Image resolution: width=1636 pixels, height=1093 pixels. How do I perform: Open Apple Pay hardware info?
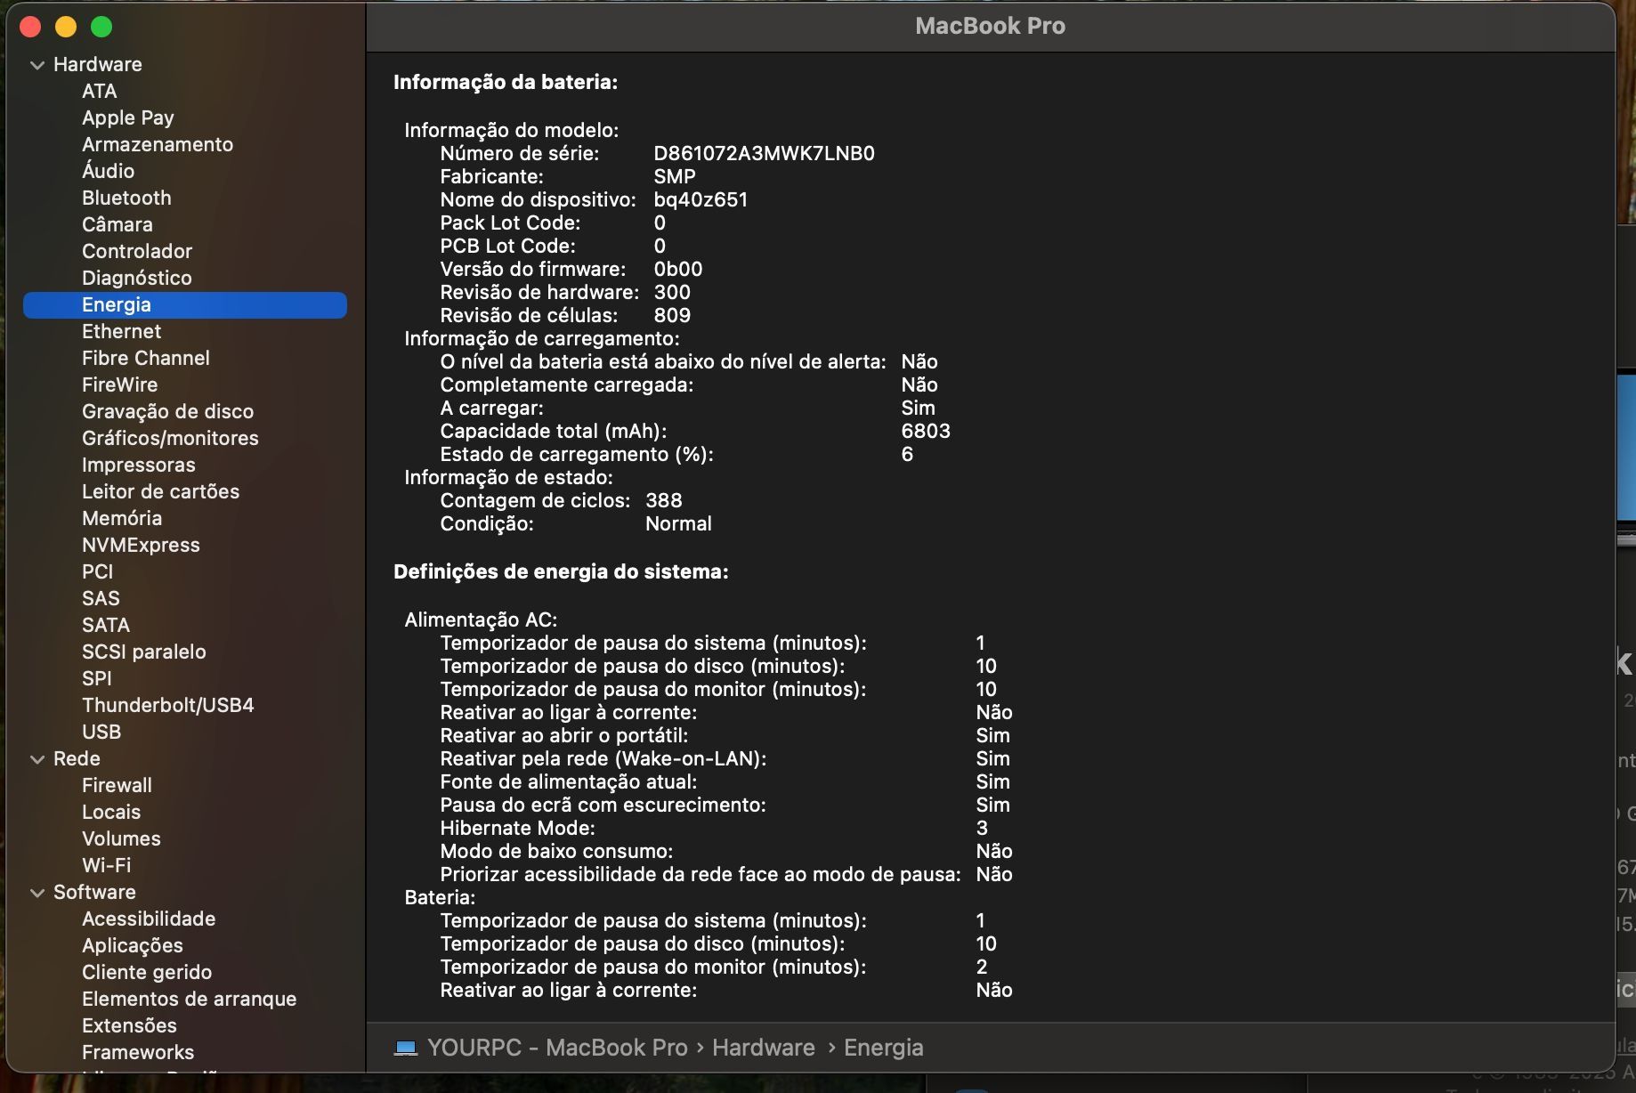point(128,117)
